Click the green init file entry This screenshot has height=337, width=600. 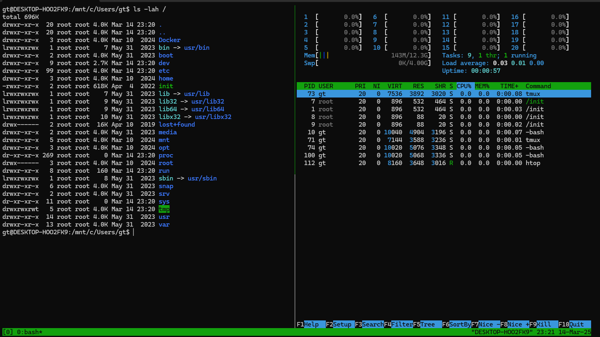166,86
